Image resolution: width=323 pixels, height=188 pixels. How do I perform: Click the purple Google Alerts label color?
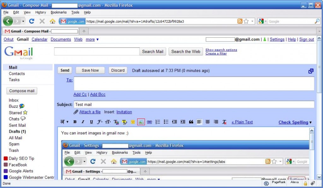pos(6,171)
